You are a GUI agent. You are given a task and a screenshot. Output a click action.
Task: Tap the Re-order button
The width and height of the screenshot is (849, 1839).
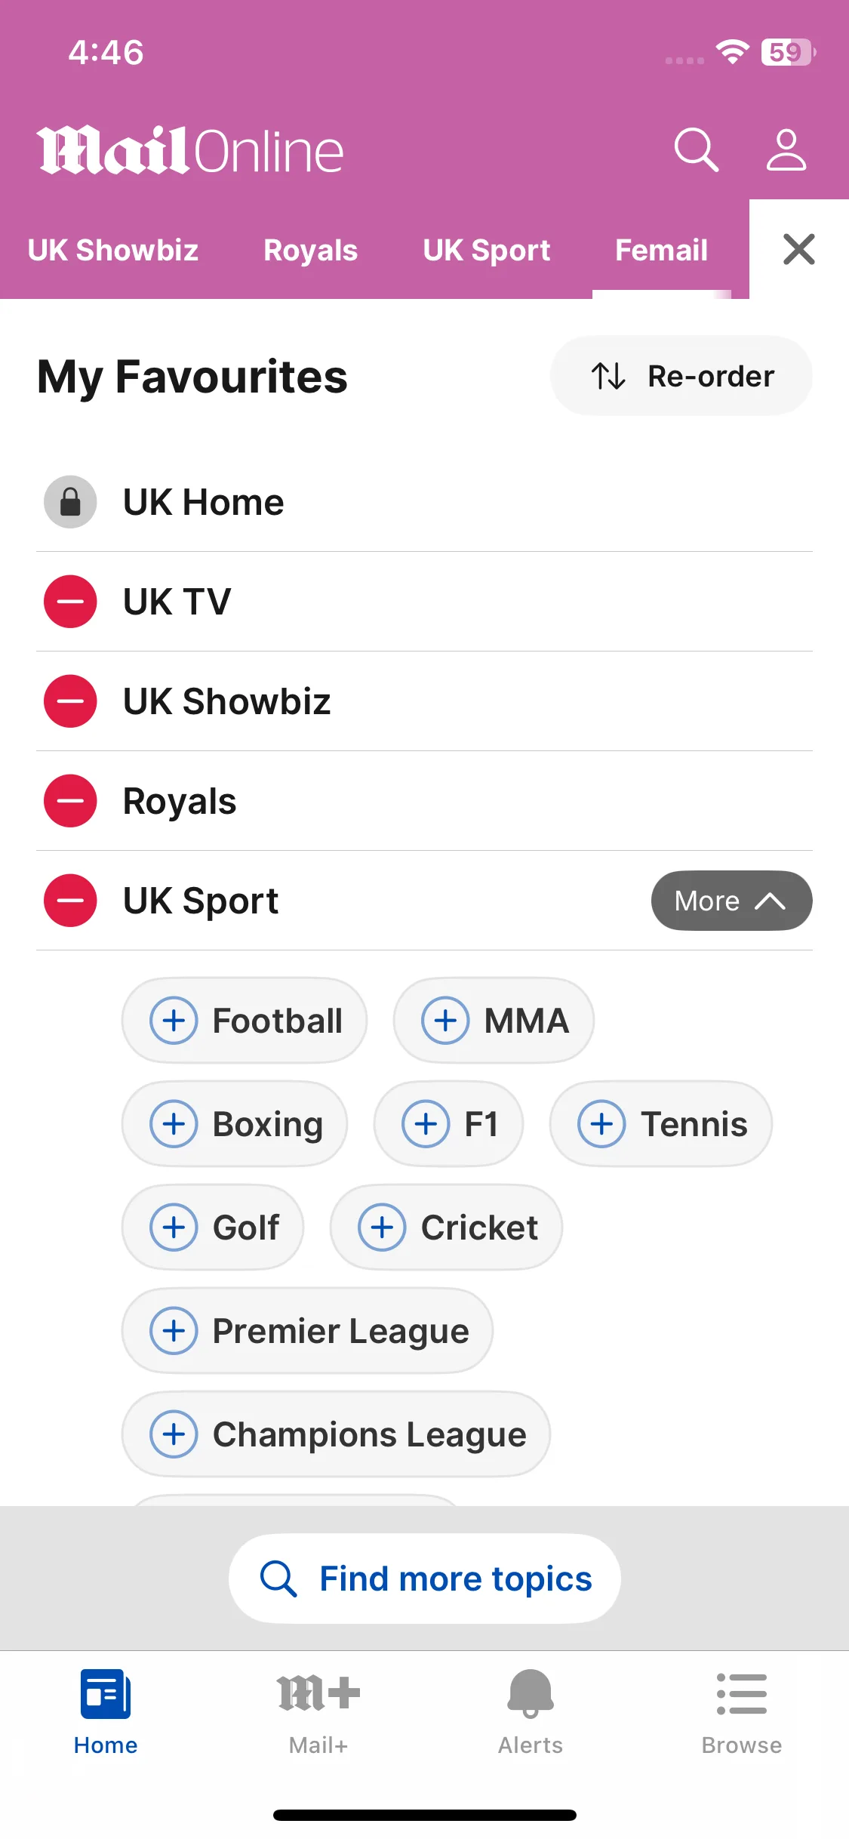tap(681, 376)
